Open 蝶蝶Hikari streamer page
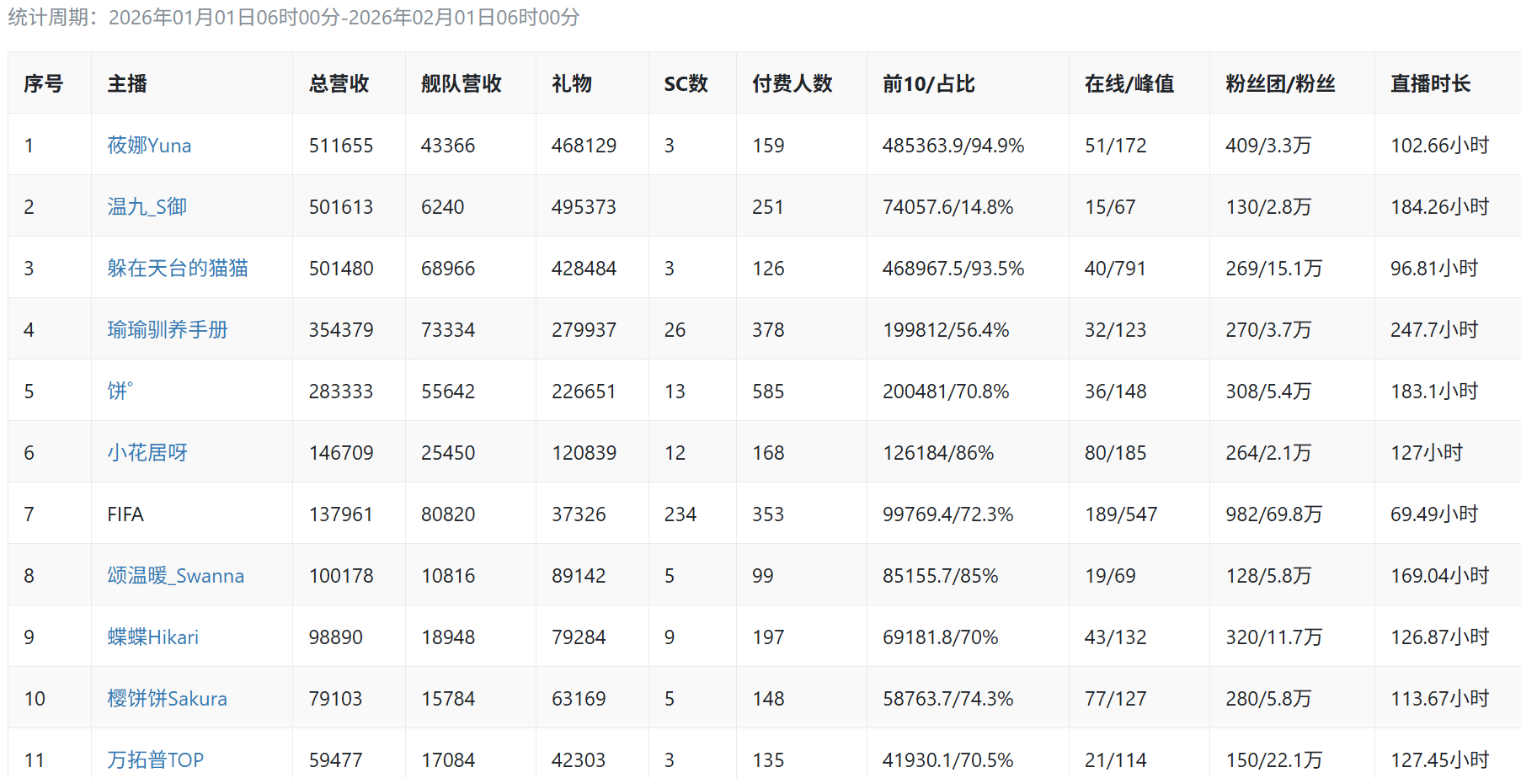Image resolution: width=1521 pixels, height=778 pixels. [x=152, y=637]
